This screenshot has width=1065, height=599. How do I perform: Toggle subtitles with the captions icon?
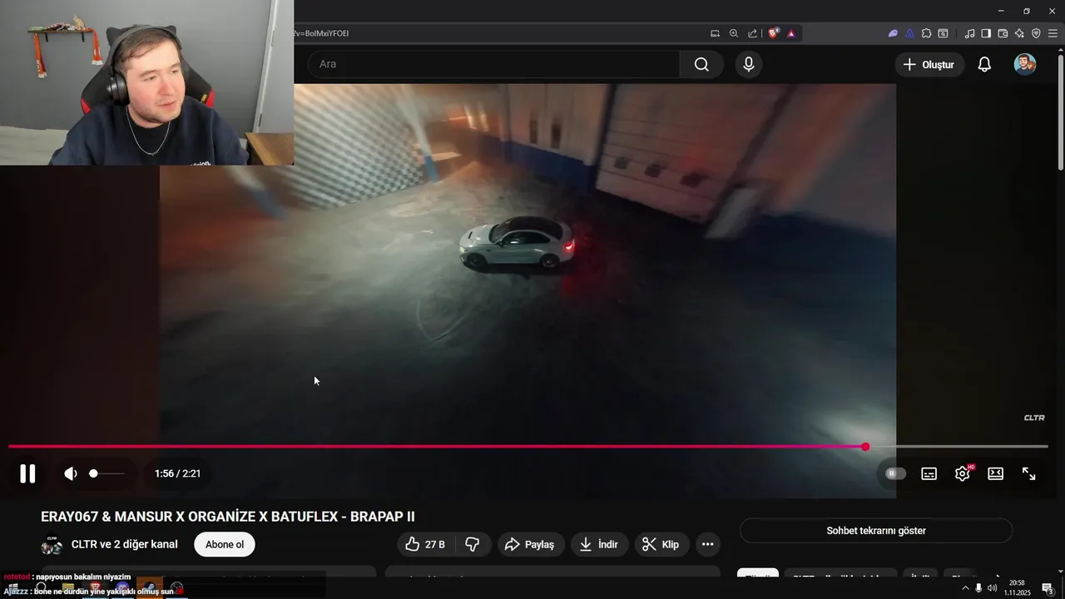coord(929,473)
